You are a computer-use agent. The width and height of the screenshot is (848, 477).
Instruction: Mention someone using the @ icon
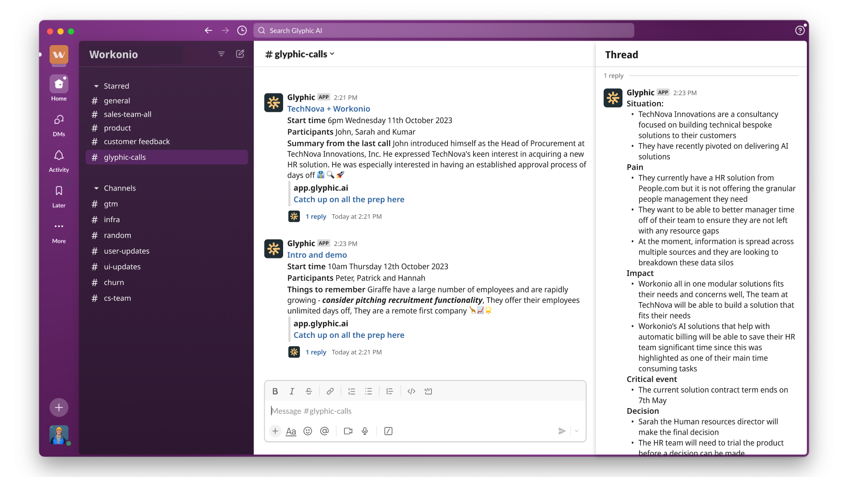(x=325, y=431)
